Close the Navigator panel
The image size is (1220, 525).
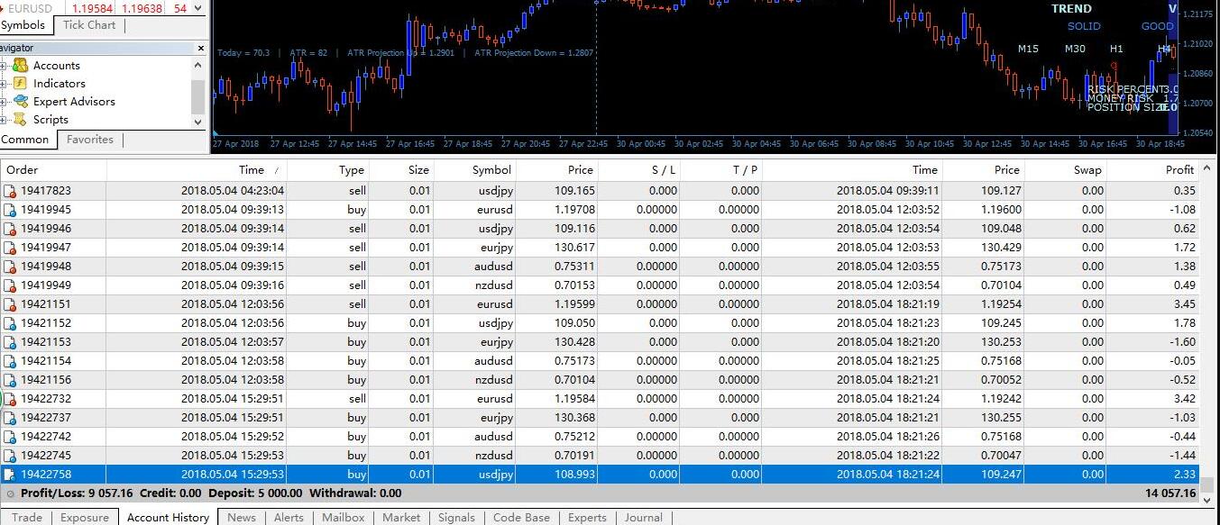[200, 48]
